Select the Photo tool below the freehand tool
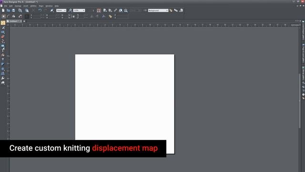Image resolution: width=305 pixels, height=172 pixels. coord(3,32)
